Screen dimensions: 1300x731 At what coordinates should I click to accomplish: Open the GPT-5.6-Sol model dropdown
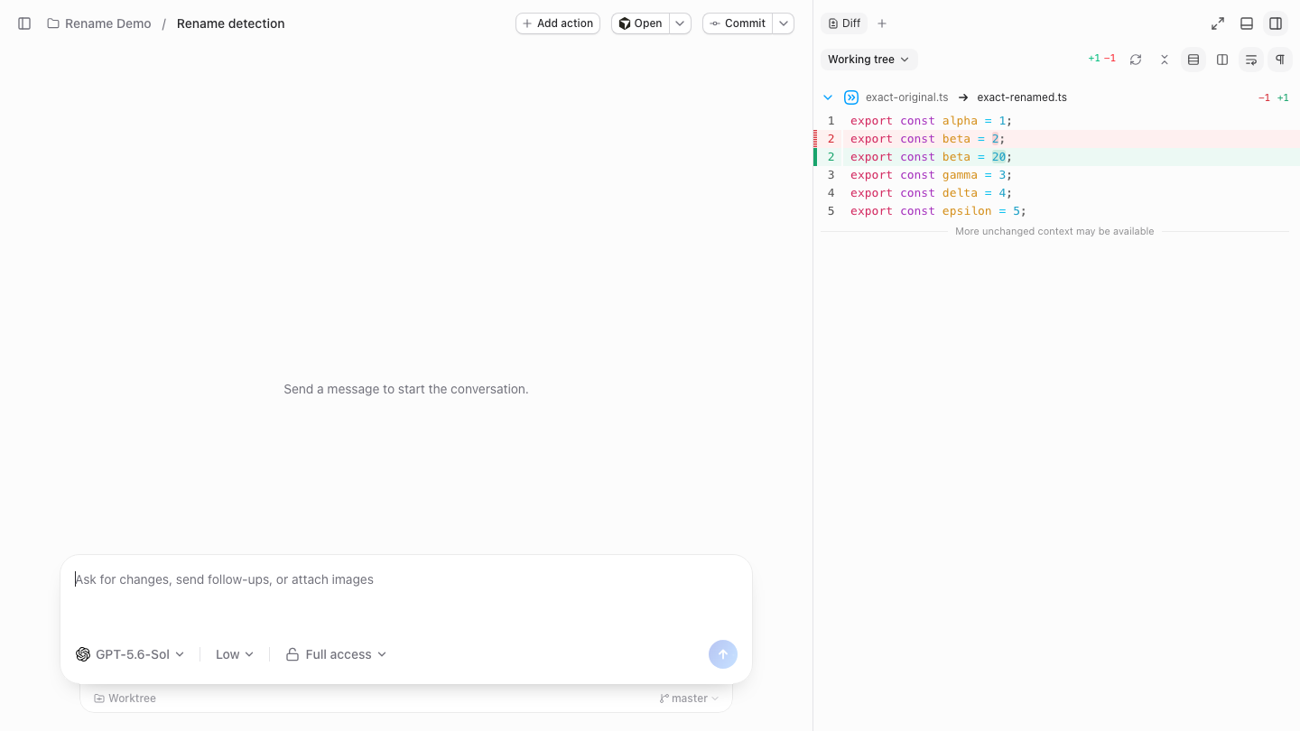[x=130, y=654]
